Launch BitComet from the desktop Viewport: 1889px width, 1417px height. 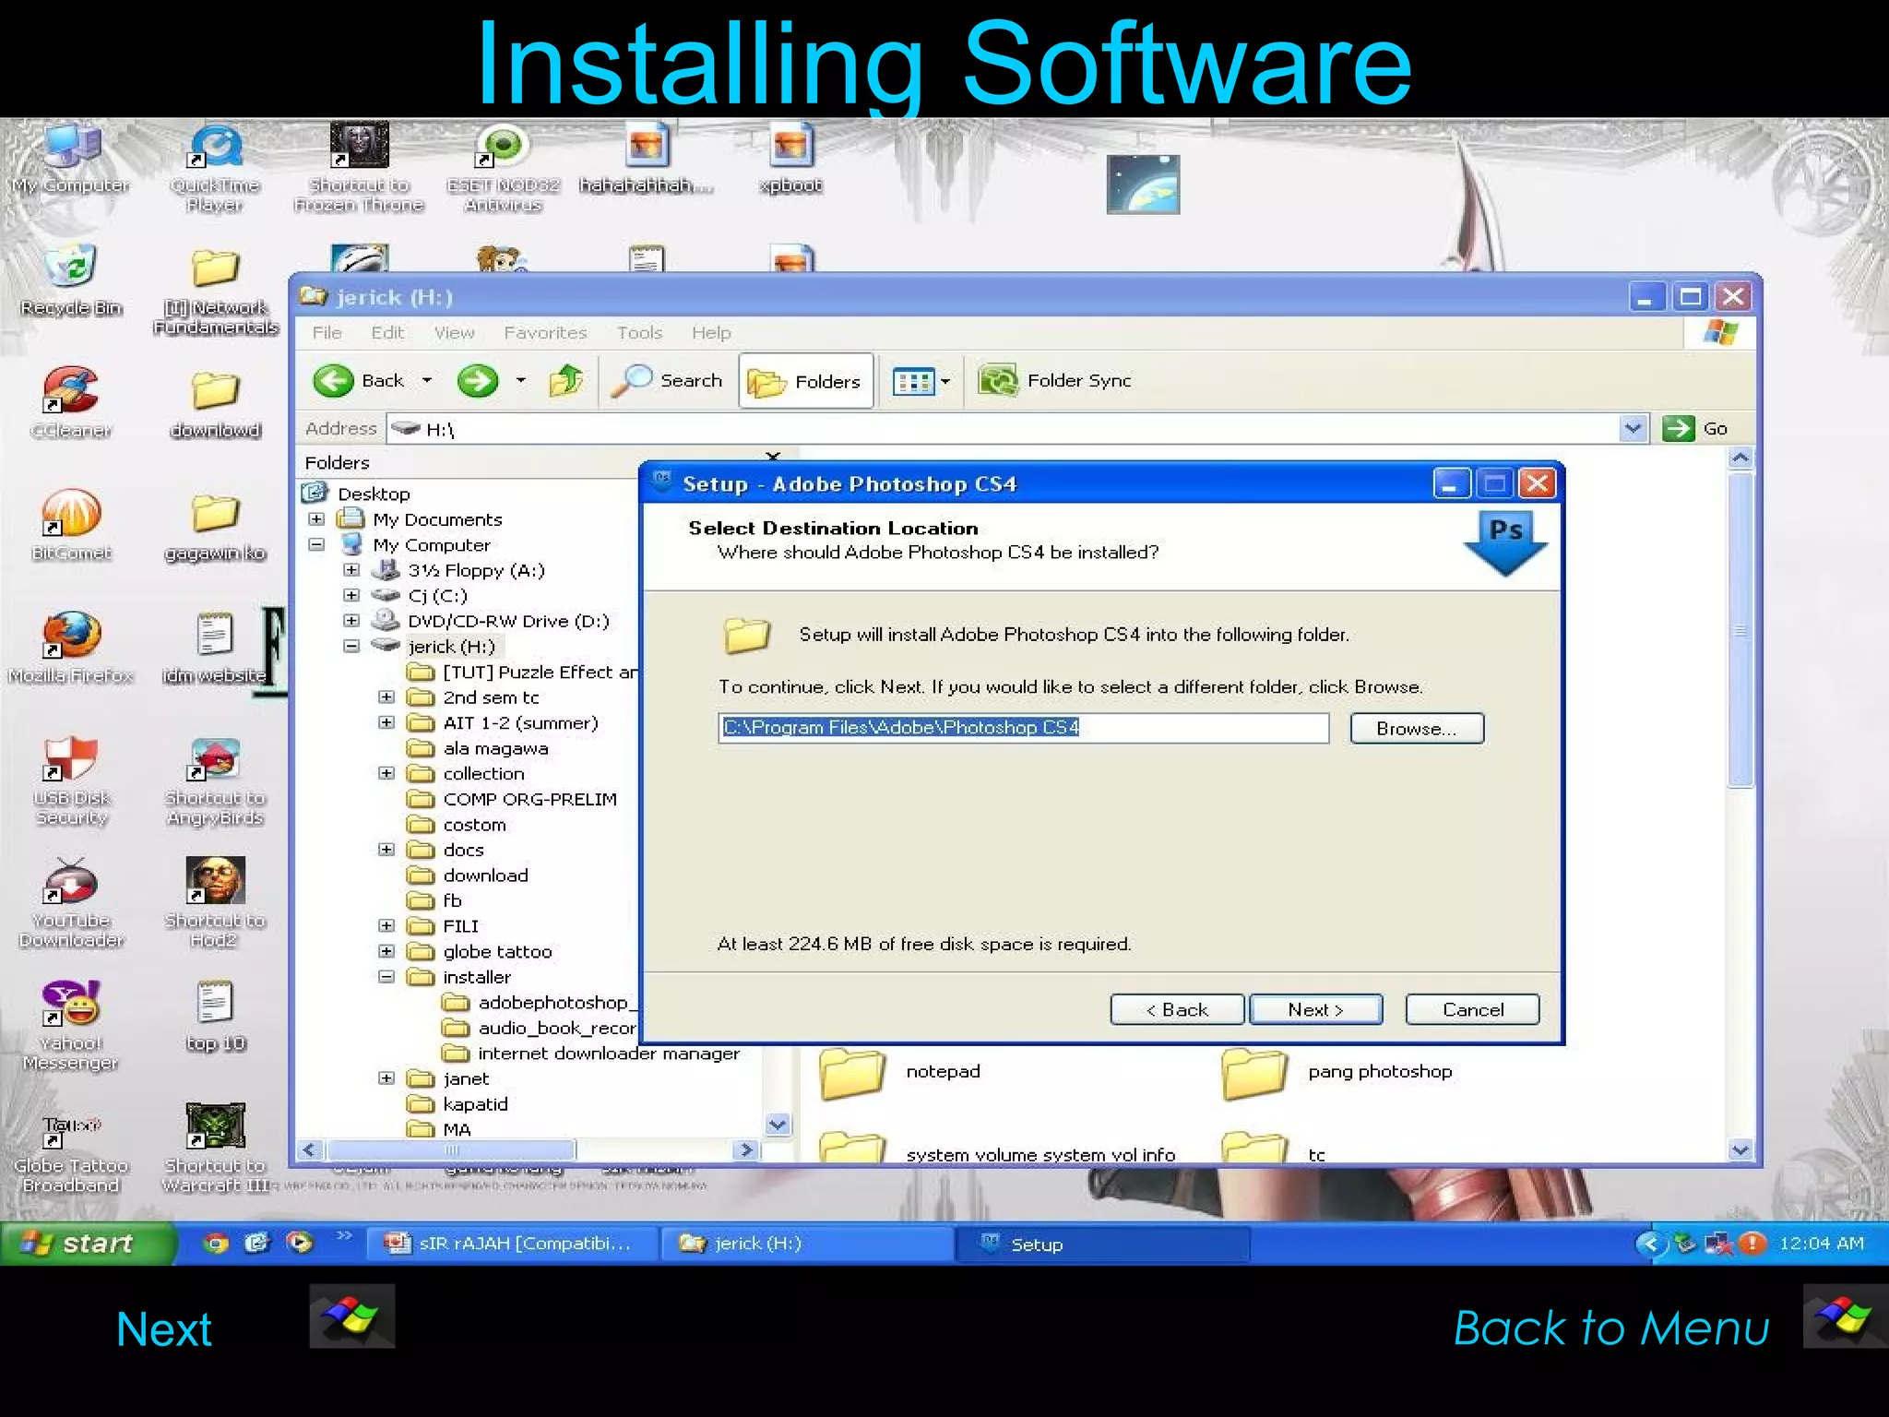click(72, 525)
